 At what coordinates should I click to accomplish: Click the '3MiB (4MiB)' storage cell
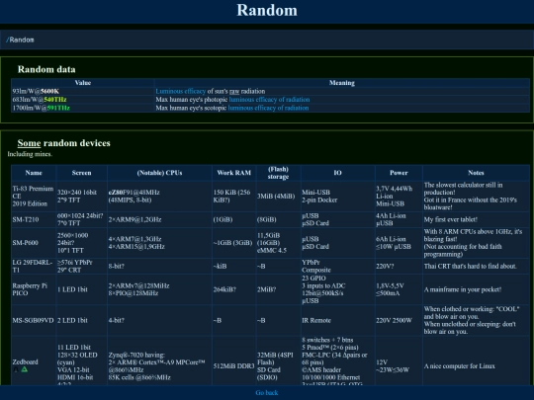pos(278,197)
